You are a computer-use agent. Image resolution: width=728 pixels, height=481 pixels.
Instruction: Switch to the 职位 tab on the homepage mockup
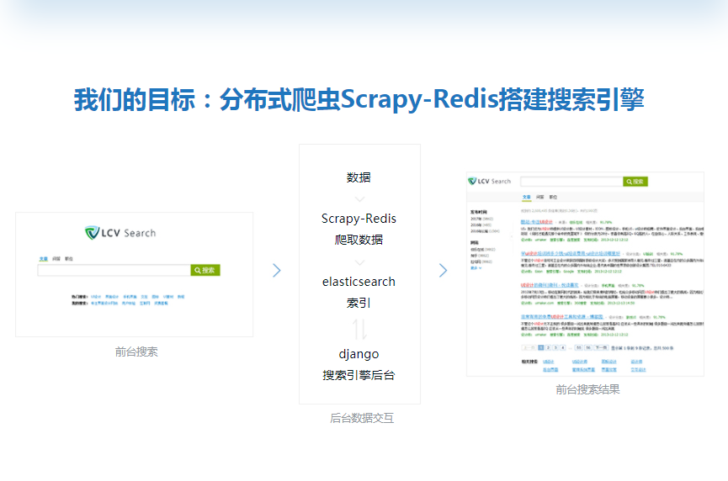tap(68, 259)
